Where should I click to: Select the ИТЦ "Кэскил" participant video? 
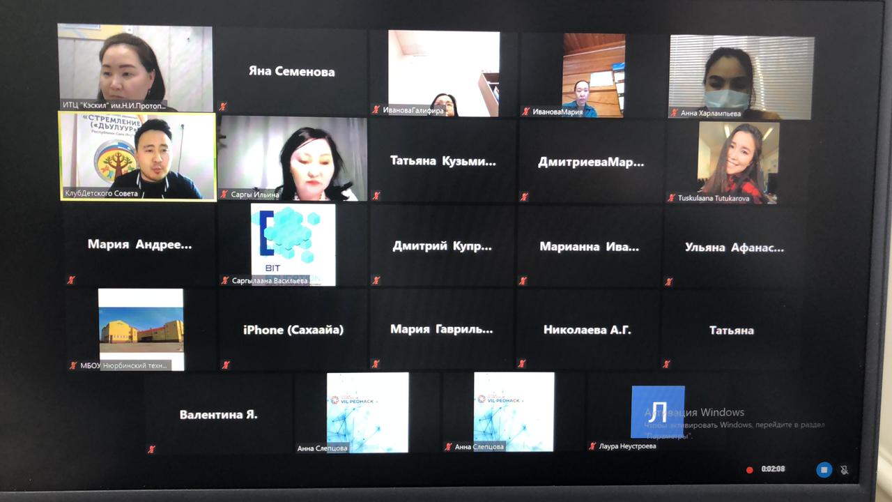(134, 67)
